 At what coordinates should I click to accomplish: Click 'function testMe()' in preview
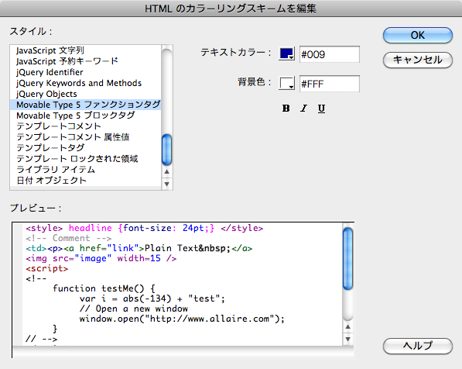[x=98, y=288]
